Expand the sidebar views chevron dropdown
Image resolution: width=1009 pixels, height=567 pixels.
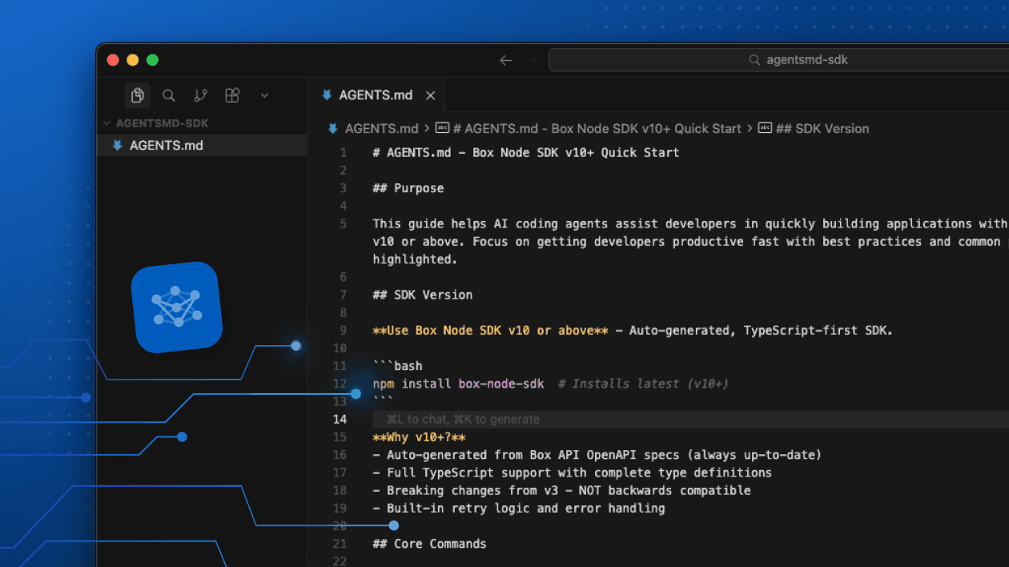click(264, 95)
